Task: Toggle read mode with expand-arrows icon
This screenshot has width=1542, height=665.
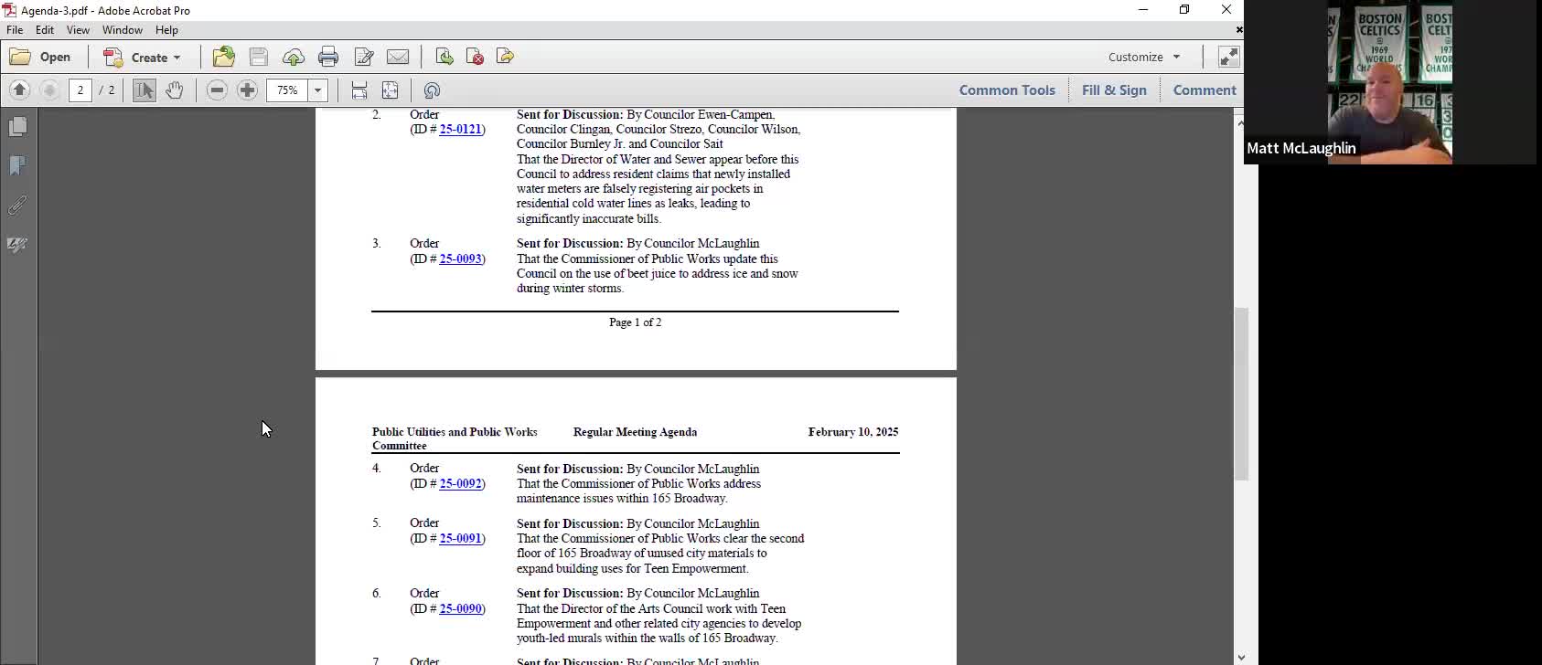Action: pyautogui.click(x=1229, y=57)
